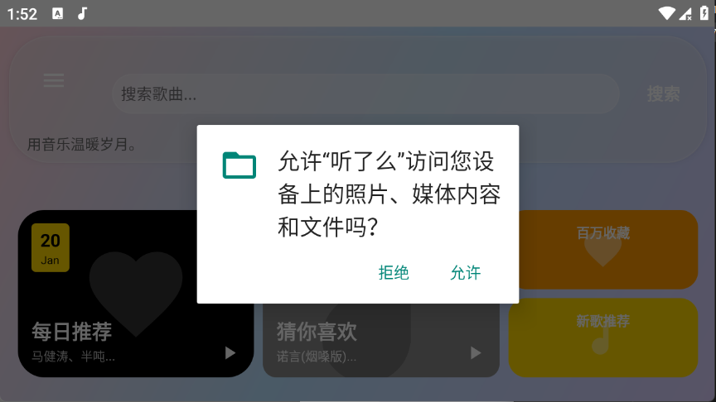Click the 20 Jan date badge
716x402 pixels.
51,247
